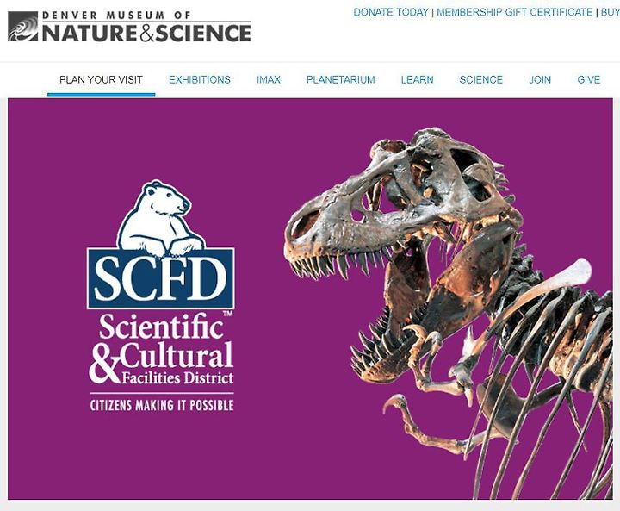Go to the IMAX section
620x511 pixels.
tap(269, 79)
